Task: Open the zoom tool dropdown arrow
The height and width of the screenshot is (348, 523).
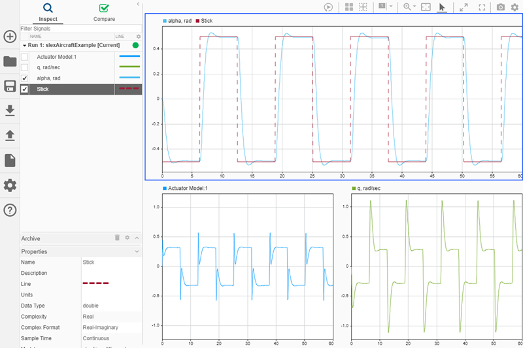Action: pyautogui.click(x=416, y=7)
